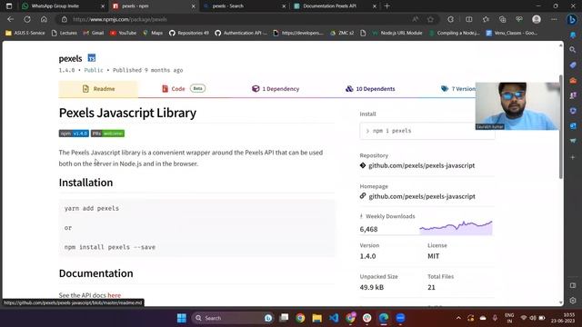Click 'npm install pexels --save' code line
Viewport: 582px width, 327px height.
point(110,247)
